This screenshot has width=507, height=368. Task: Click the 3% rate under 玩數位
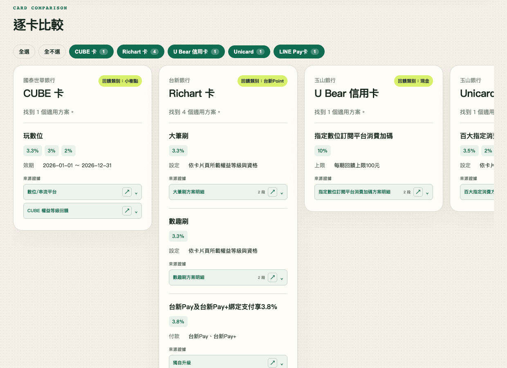pos(52,150)
